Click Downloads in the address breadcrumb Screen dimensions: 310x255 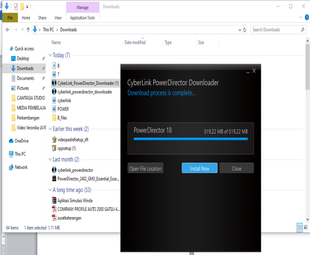[x=68, y=29]
